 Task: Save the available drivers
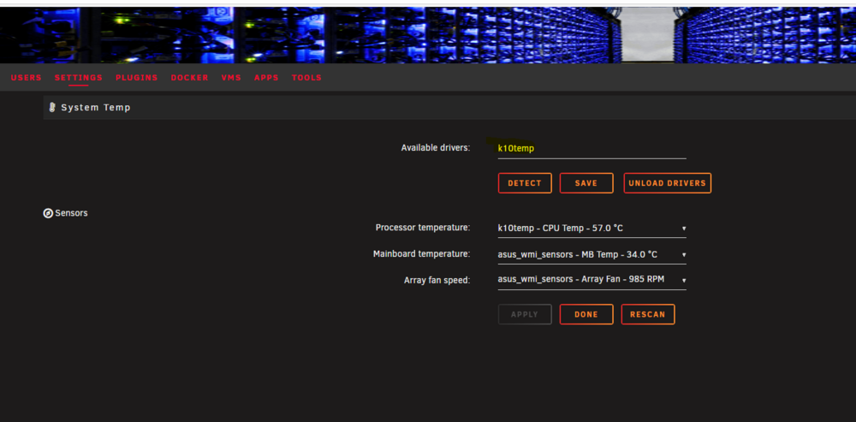pyautogui.click(x=586, y=183)
